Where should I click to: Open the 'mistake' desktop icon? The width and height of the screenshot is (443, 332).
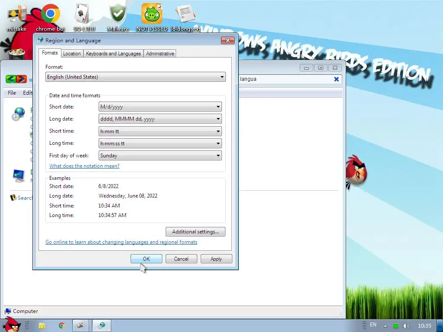(16, 17)
